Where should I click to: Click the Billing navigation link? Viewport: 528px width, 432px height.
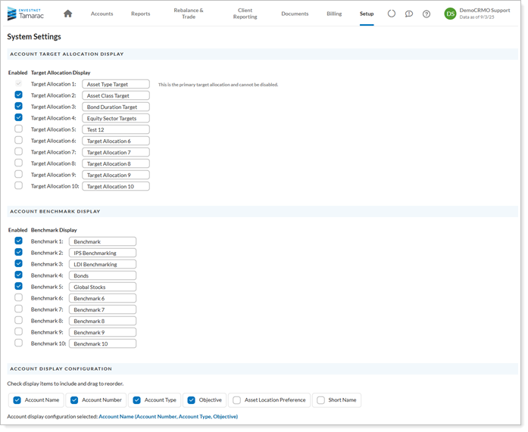(334, 14)
